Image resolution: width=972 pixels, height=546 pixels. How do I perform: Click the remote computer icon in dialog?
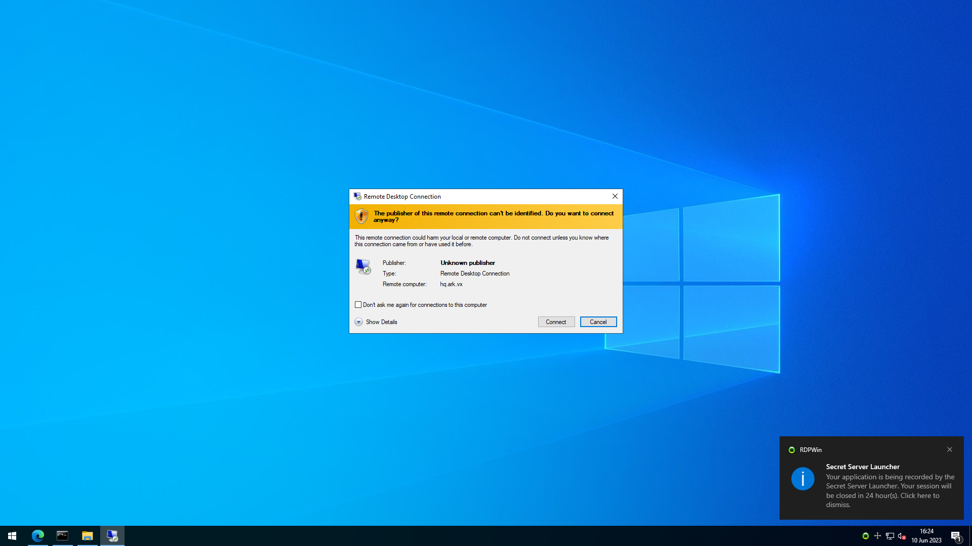click(363, 266)
